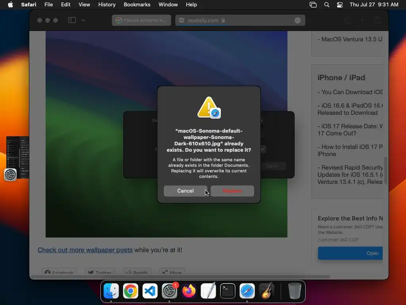The height and width of the screenshot is (305, 406).
Task: Open the Trash in the Dock
Action: [295, 291]
